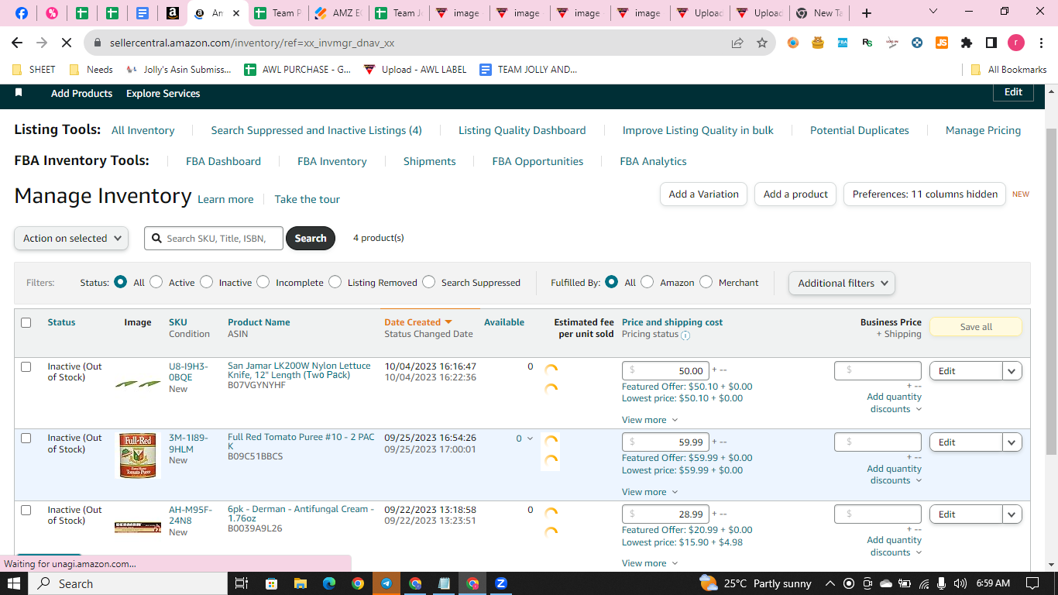The image size is (1058, 595).
Task: Click the Search button
Action: pyautogui.click(x=311, y=239)
